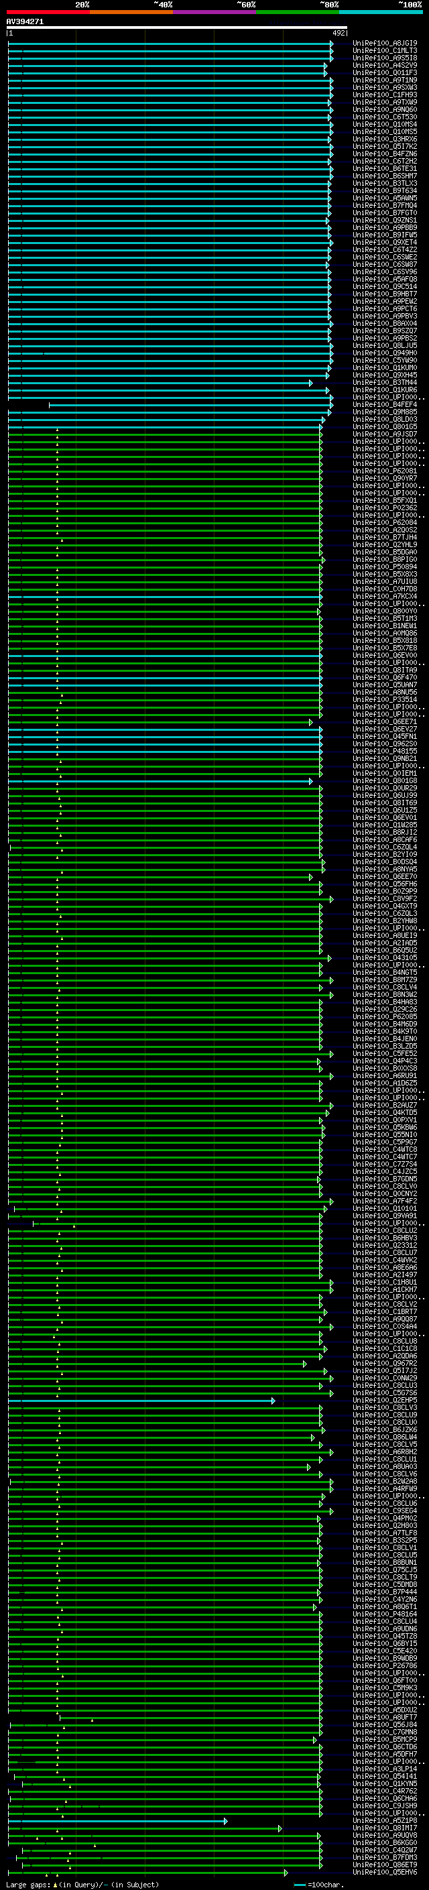Select hit UniRef100_Q801G5

click(385, 426)
